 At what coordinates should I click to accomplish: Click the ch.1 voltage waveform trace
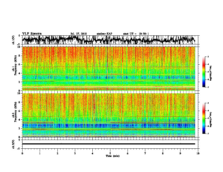click(x=108, y=40)
